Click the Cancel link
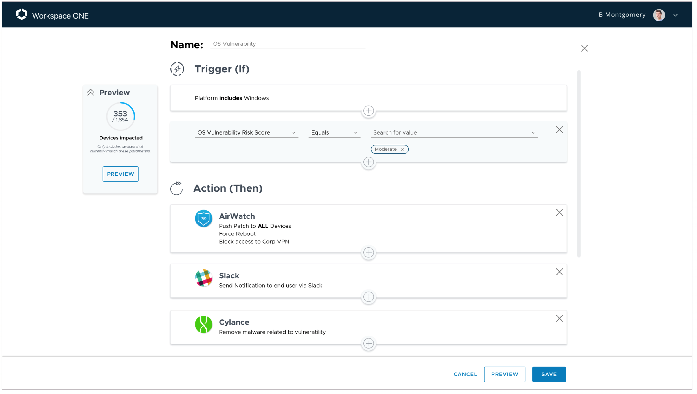 pyautogui.click(x=465, y=374)
